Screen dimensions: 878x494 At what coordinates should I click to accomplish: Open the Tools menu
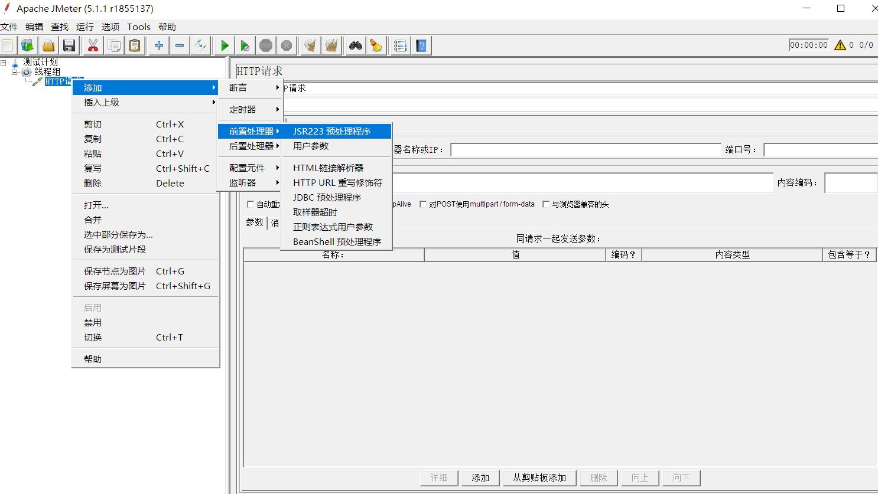coord(139,27)
